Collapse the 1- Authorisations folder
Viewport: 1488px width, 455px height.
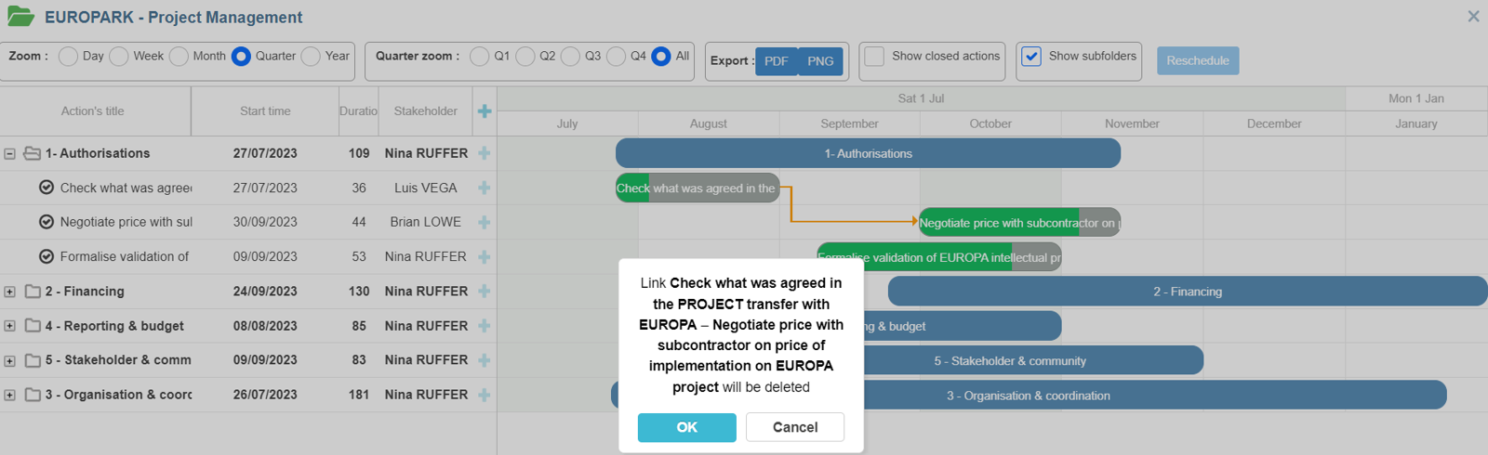click(9, 154)
